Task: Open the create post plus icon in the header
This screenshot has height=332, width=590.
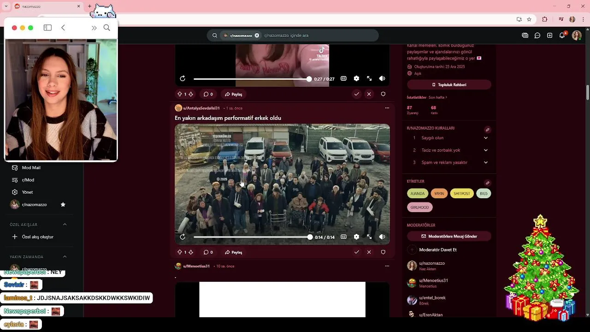Action: pyautogui.click(x=549, y=36)
